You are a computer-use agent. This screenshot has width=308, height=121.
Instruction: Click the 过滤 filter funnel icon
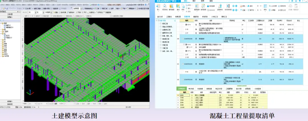241,10
